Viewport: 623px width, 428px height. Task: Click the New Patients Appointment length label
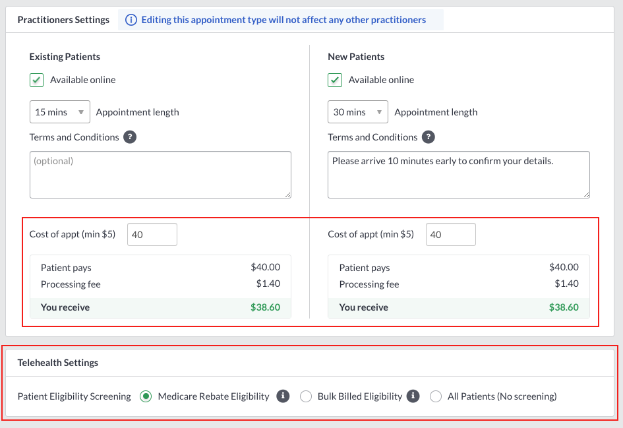click(x=436, y=113)
